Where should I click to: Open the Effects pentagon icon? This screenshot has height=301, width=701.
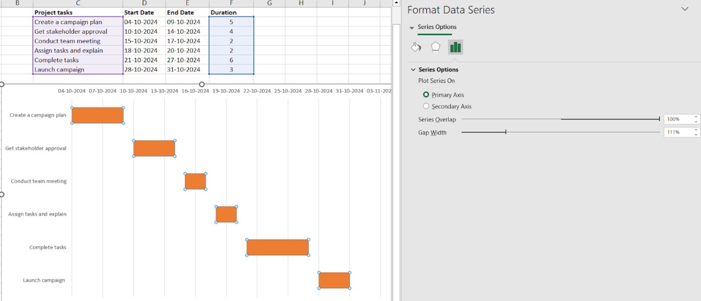pos(435,47)
